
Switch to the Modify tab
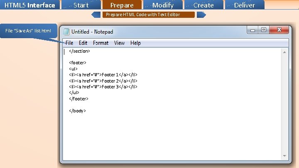click(163, 5)
